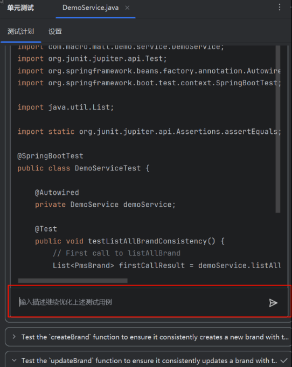The height and width of the screenshot is (367, 292).
Task: Switch to the 测试计划 tab
Action: coord(20,31)
